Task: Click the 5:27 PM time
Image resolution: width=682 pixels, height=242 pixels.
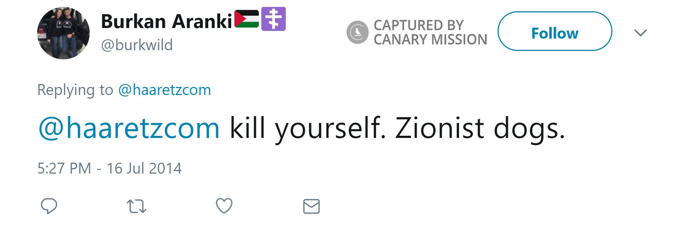Action: pyautogui.click(x=64, y=168)
